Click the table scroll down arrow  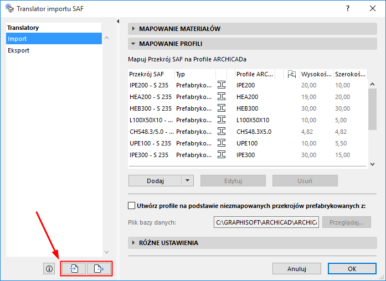coord(373,164)
